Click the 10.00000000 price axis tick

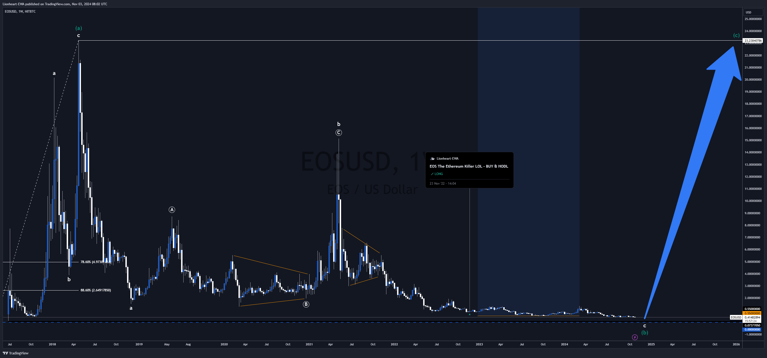point(753,201)
